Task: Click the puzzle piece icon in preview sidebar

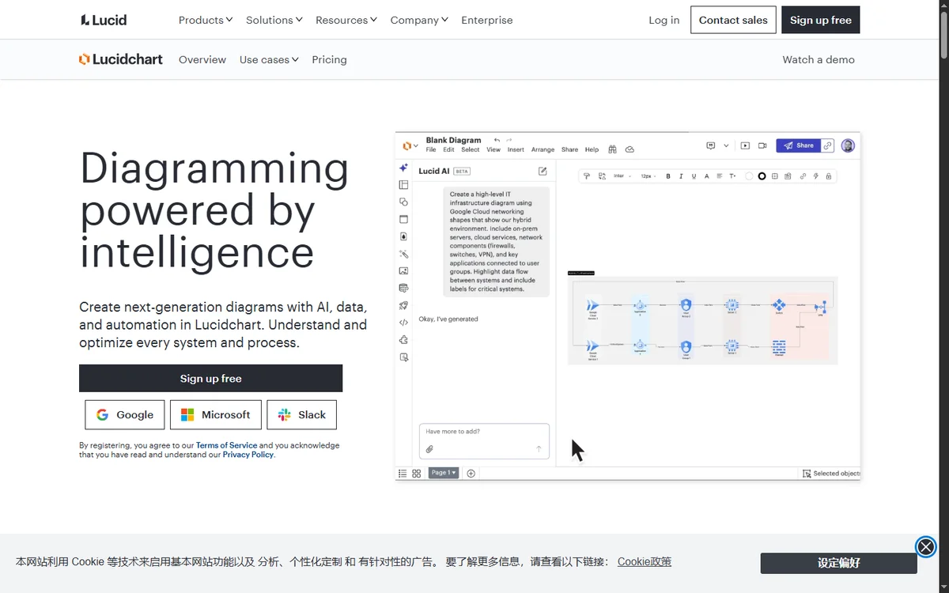Action: pos(403,340)
